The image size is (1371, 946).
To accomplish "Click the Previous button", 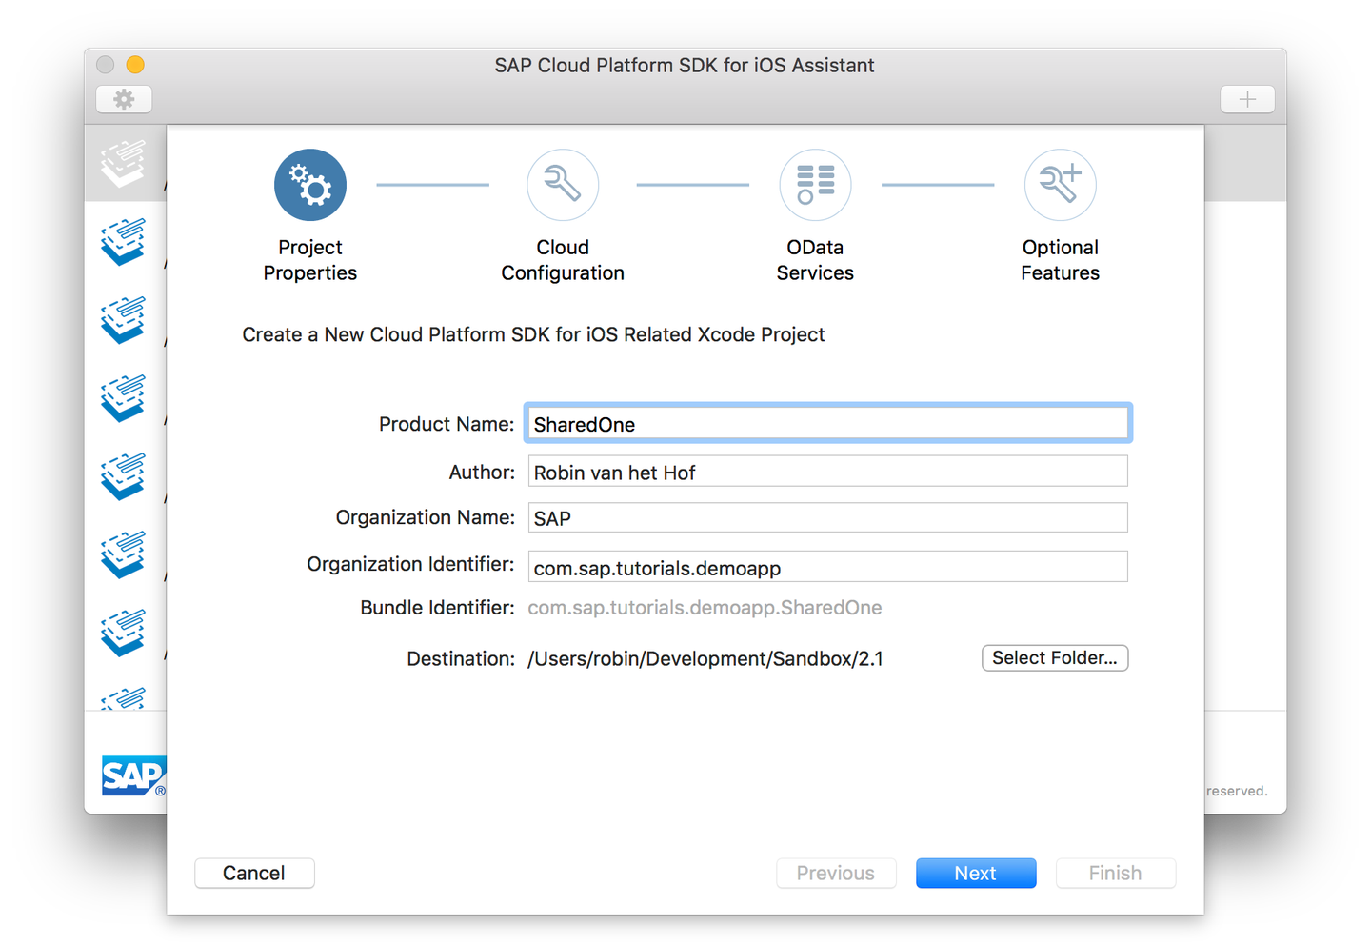I will pyautogui.click(x=836, y=874).
